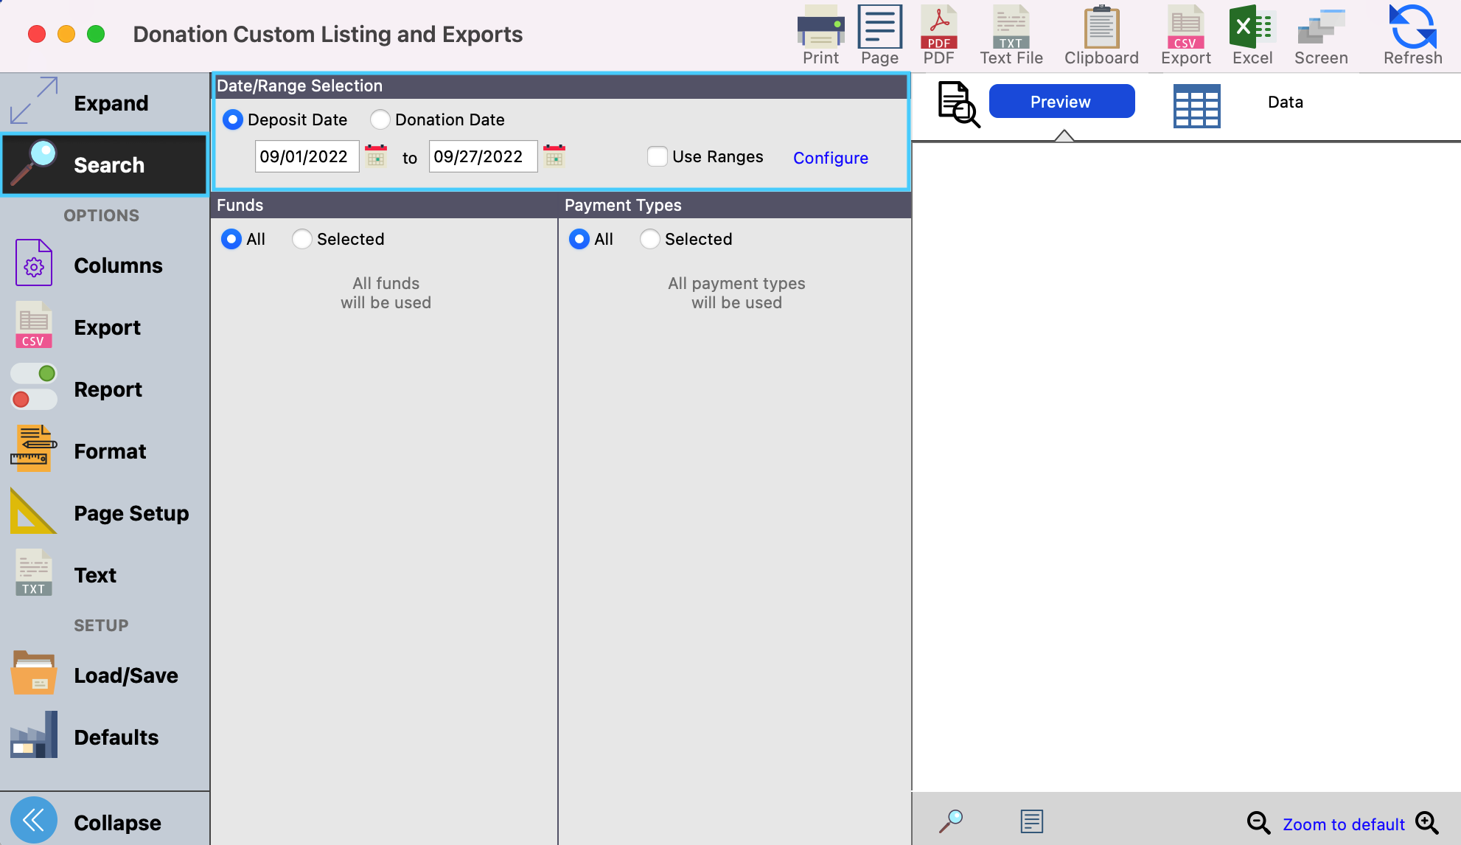The image size is (1461, 845).
Task: Enable the Use Ranges checkbox
Action: pyautogui.click(x=657, y=156)
